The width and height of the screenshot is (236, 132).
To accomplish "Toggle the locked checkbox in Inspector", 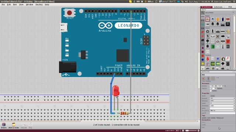I will pos(211,91).
